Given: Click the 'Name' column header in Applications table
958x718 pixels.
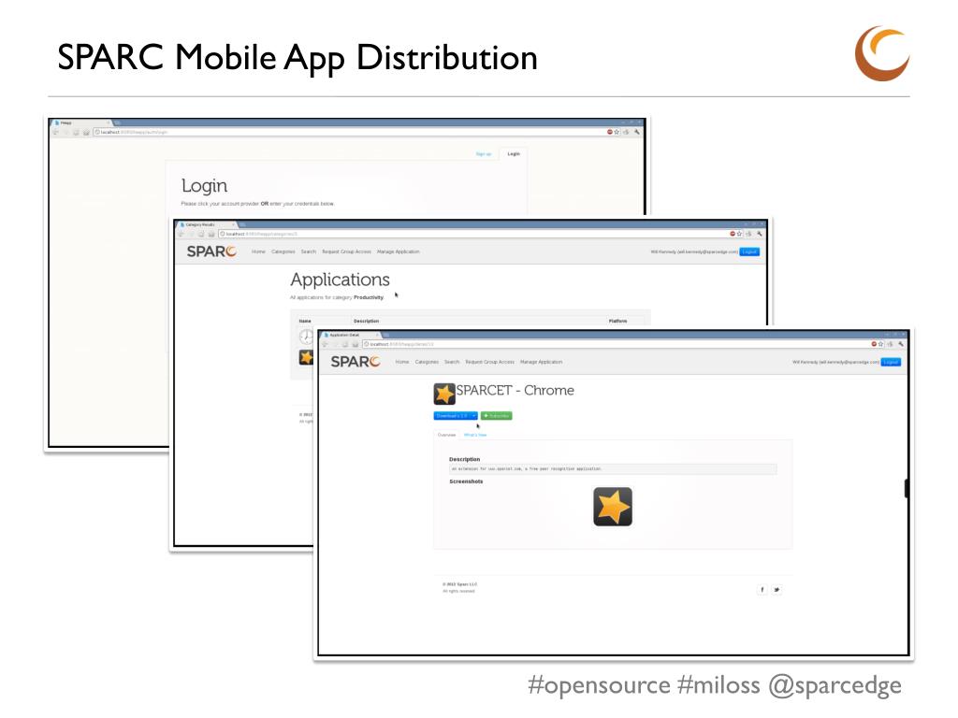Looking at the screenshot, I should pyautogui.click(x=305, y=322).
